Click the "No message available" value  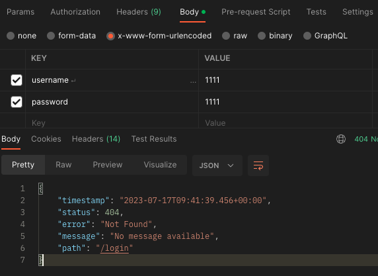(162, 236)
